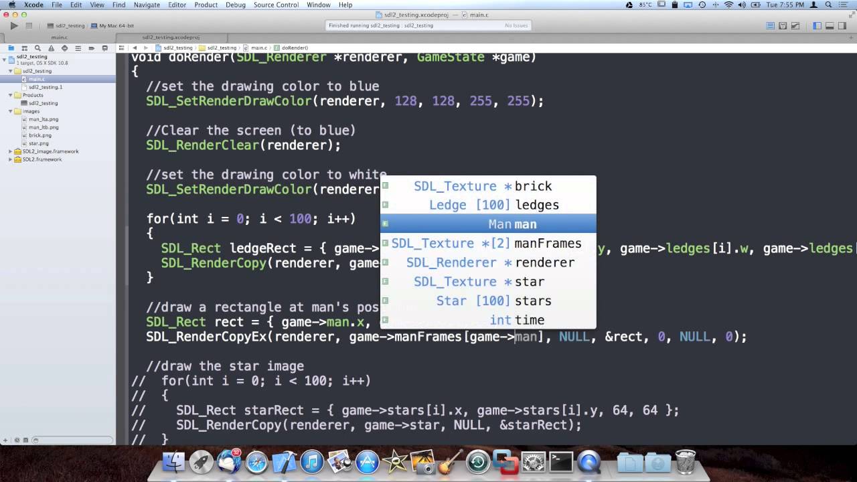Pick 'time' autocomplete suggestion
The width and height of the screenshot is (857, 482).
(488, 320)
